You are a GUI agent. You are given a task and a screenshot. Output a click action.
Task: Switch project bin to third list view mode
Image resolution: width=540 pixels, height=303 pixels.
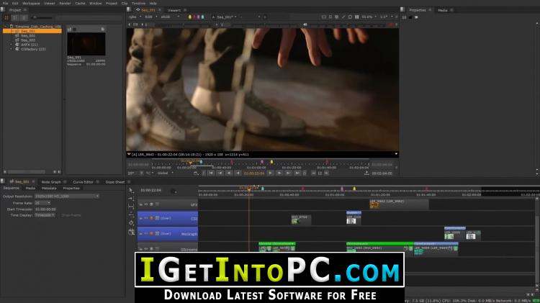[24, 17]
